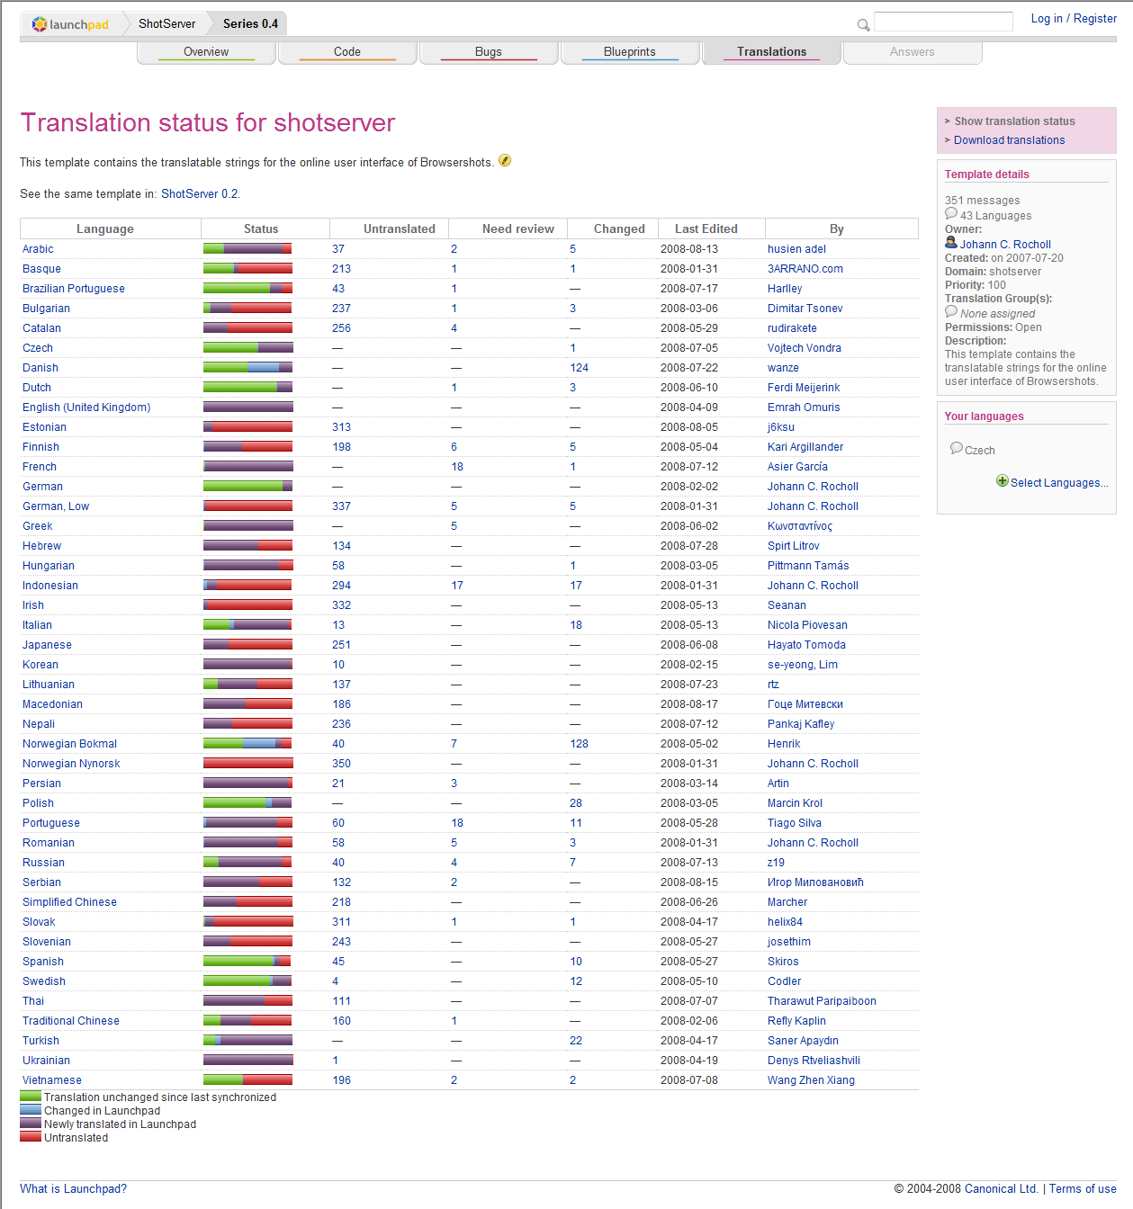
Task: Click translator husien adel
Action: coord(796,249)
